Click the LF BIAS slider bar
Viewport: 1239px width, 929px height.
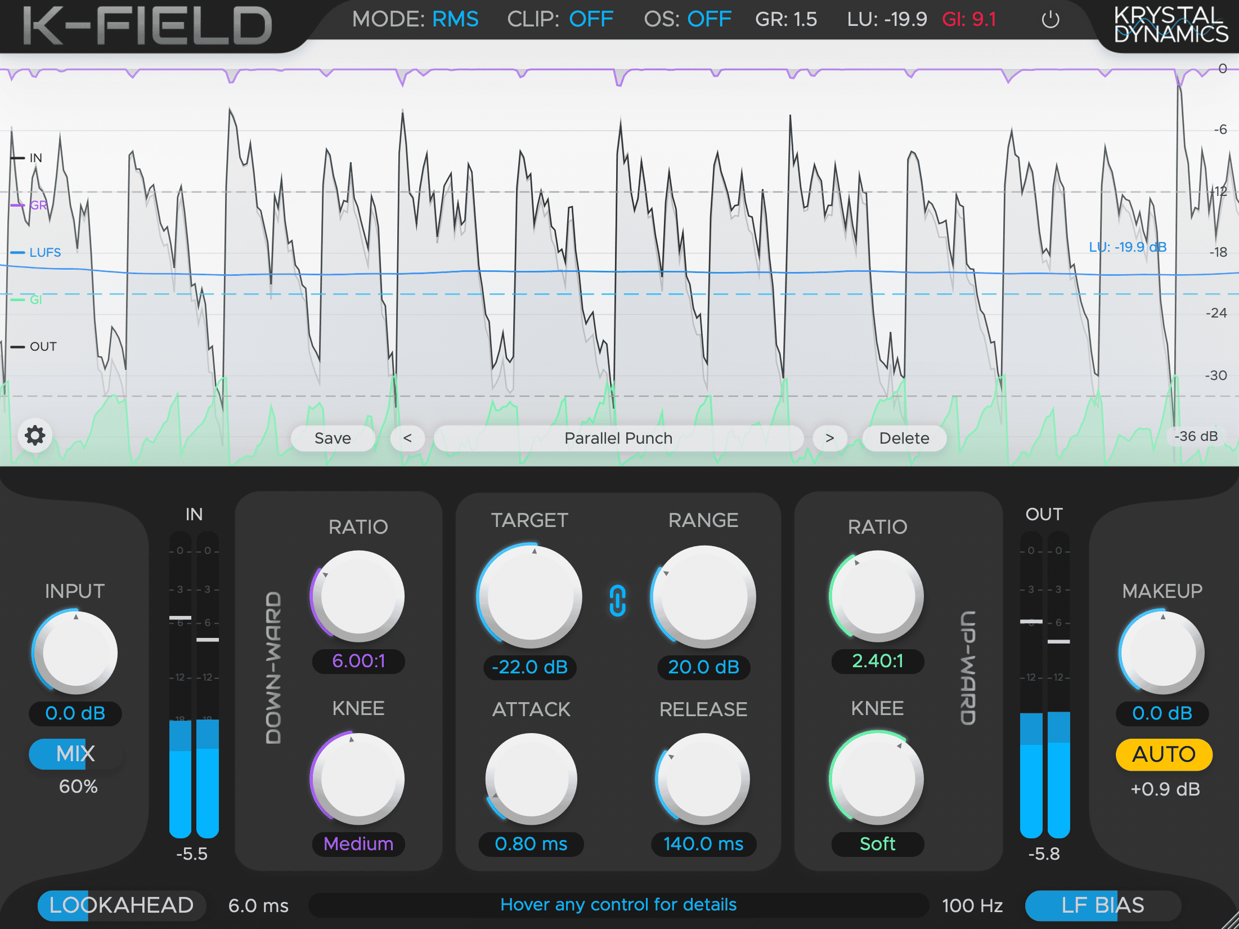pyautogui.click(x=1102, y=905)
